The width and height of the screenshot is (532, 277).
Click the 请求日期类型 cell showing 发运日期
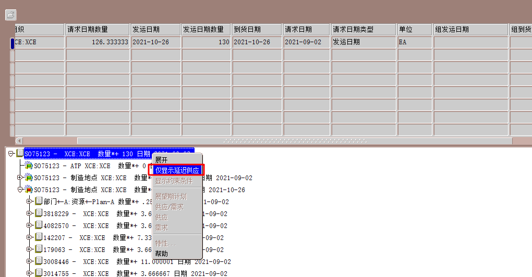tap(364, 42)
